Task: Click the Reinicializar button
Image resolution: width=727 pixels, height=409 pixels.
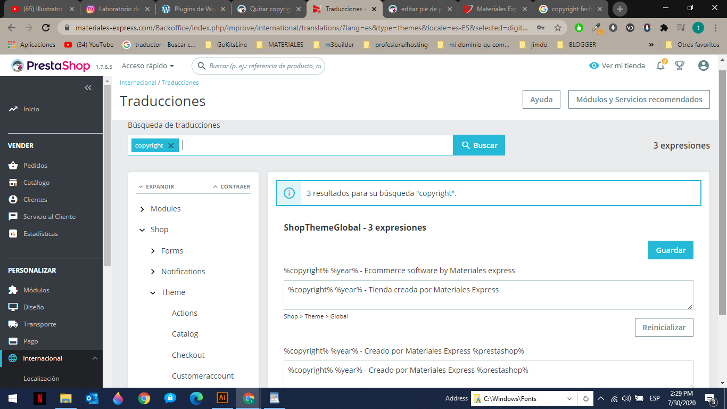Action: 664,328
